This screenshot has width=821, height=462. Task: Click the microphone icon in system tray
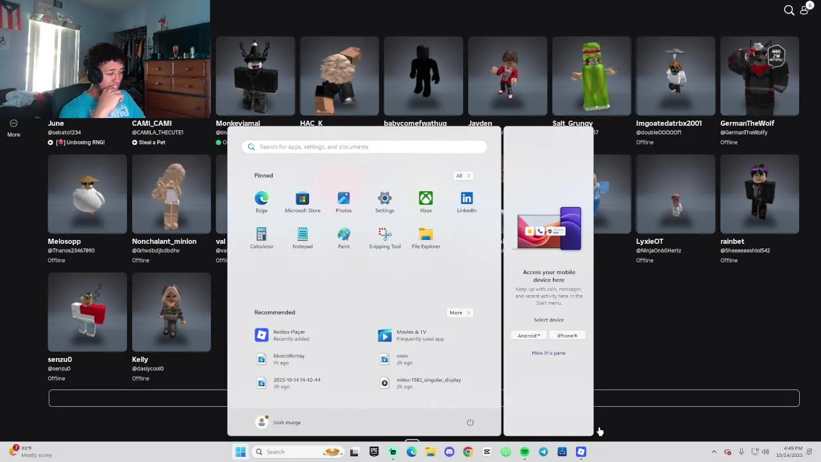click(741, 452)
